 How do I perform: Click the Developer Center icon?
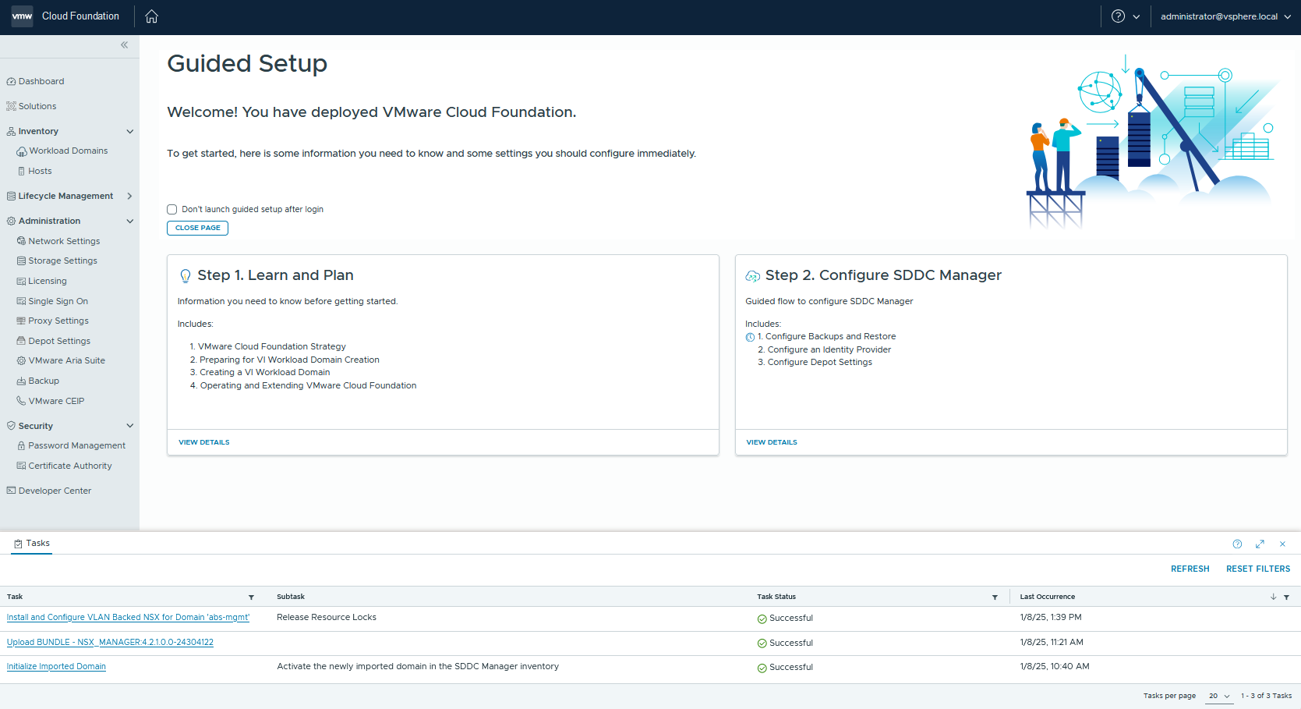click(11, 491)
